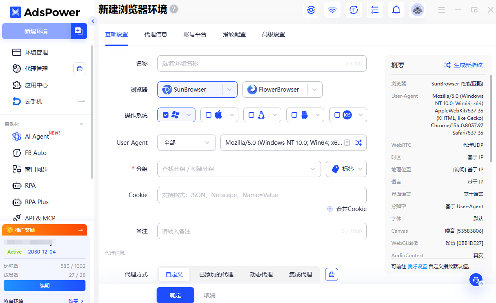Switch to the 账号平台 tab
Screen dimensions: 496x303
[195, 34]
